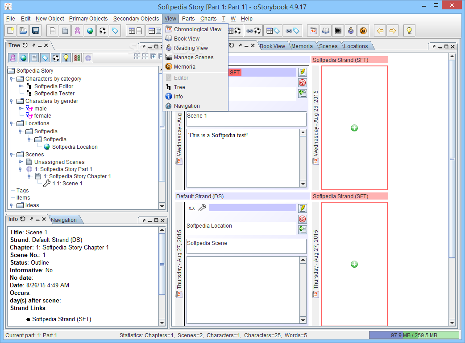Add a new tag with the tag toolbar icon
The height and width of the screenshot is (343, 465).
pyautogui.click(x=115, y=30)
